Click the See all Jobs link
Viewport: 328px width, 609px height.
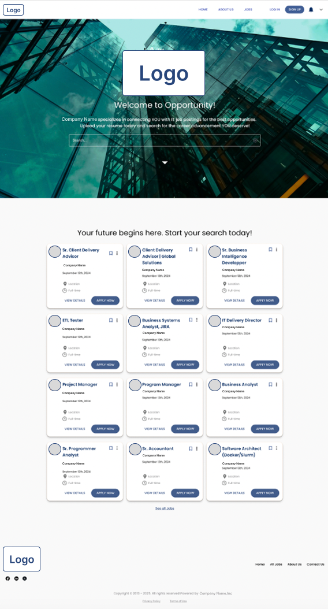(x=165, y=508)
